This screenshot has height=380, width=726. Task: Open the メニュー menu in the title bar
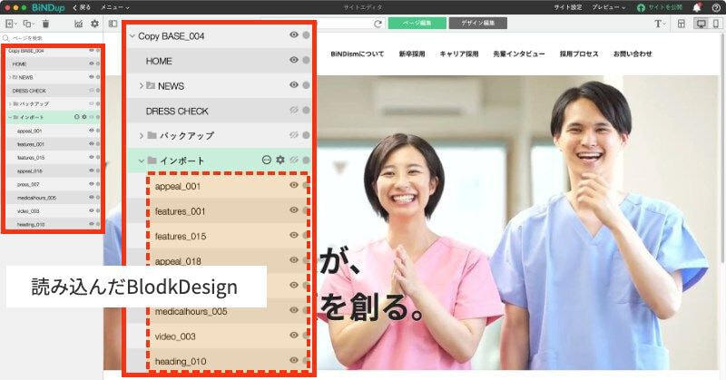coord(115,7)
